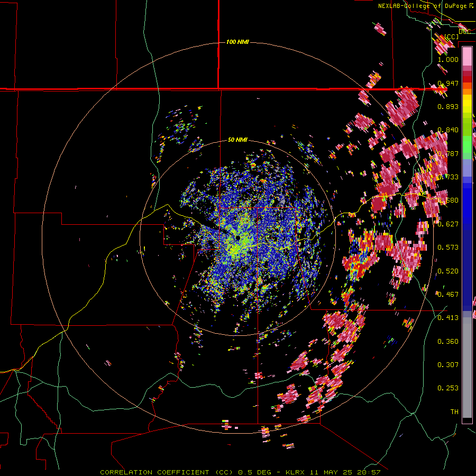Click the "[CC]" legend title
476x476 pixels.
pos(452,36)
